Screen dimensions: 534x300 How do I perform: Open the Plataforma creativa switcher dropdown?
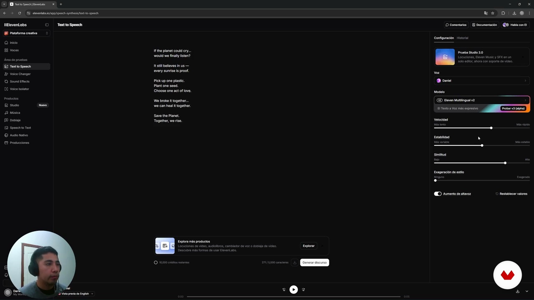point(27,33)
